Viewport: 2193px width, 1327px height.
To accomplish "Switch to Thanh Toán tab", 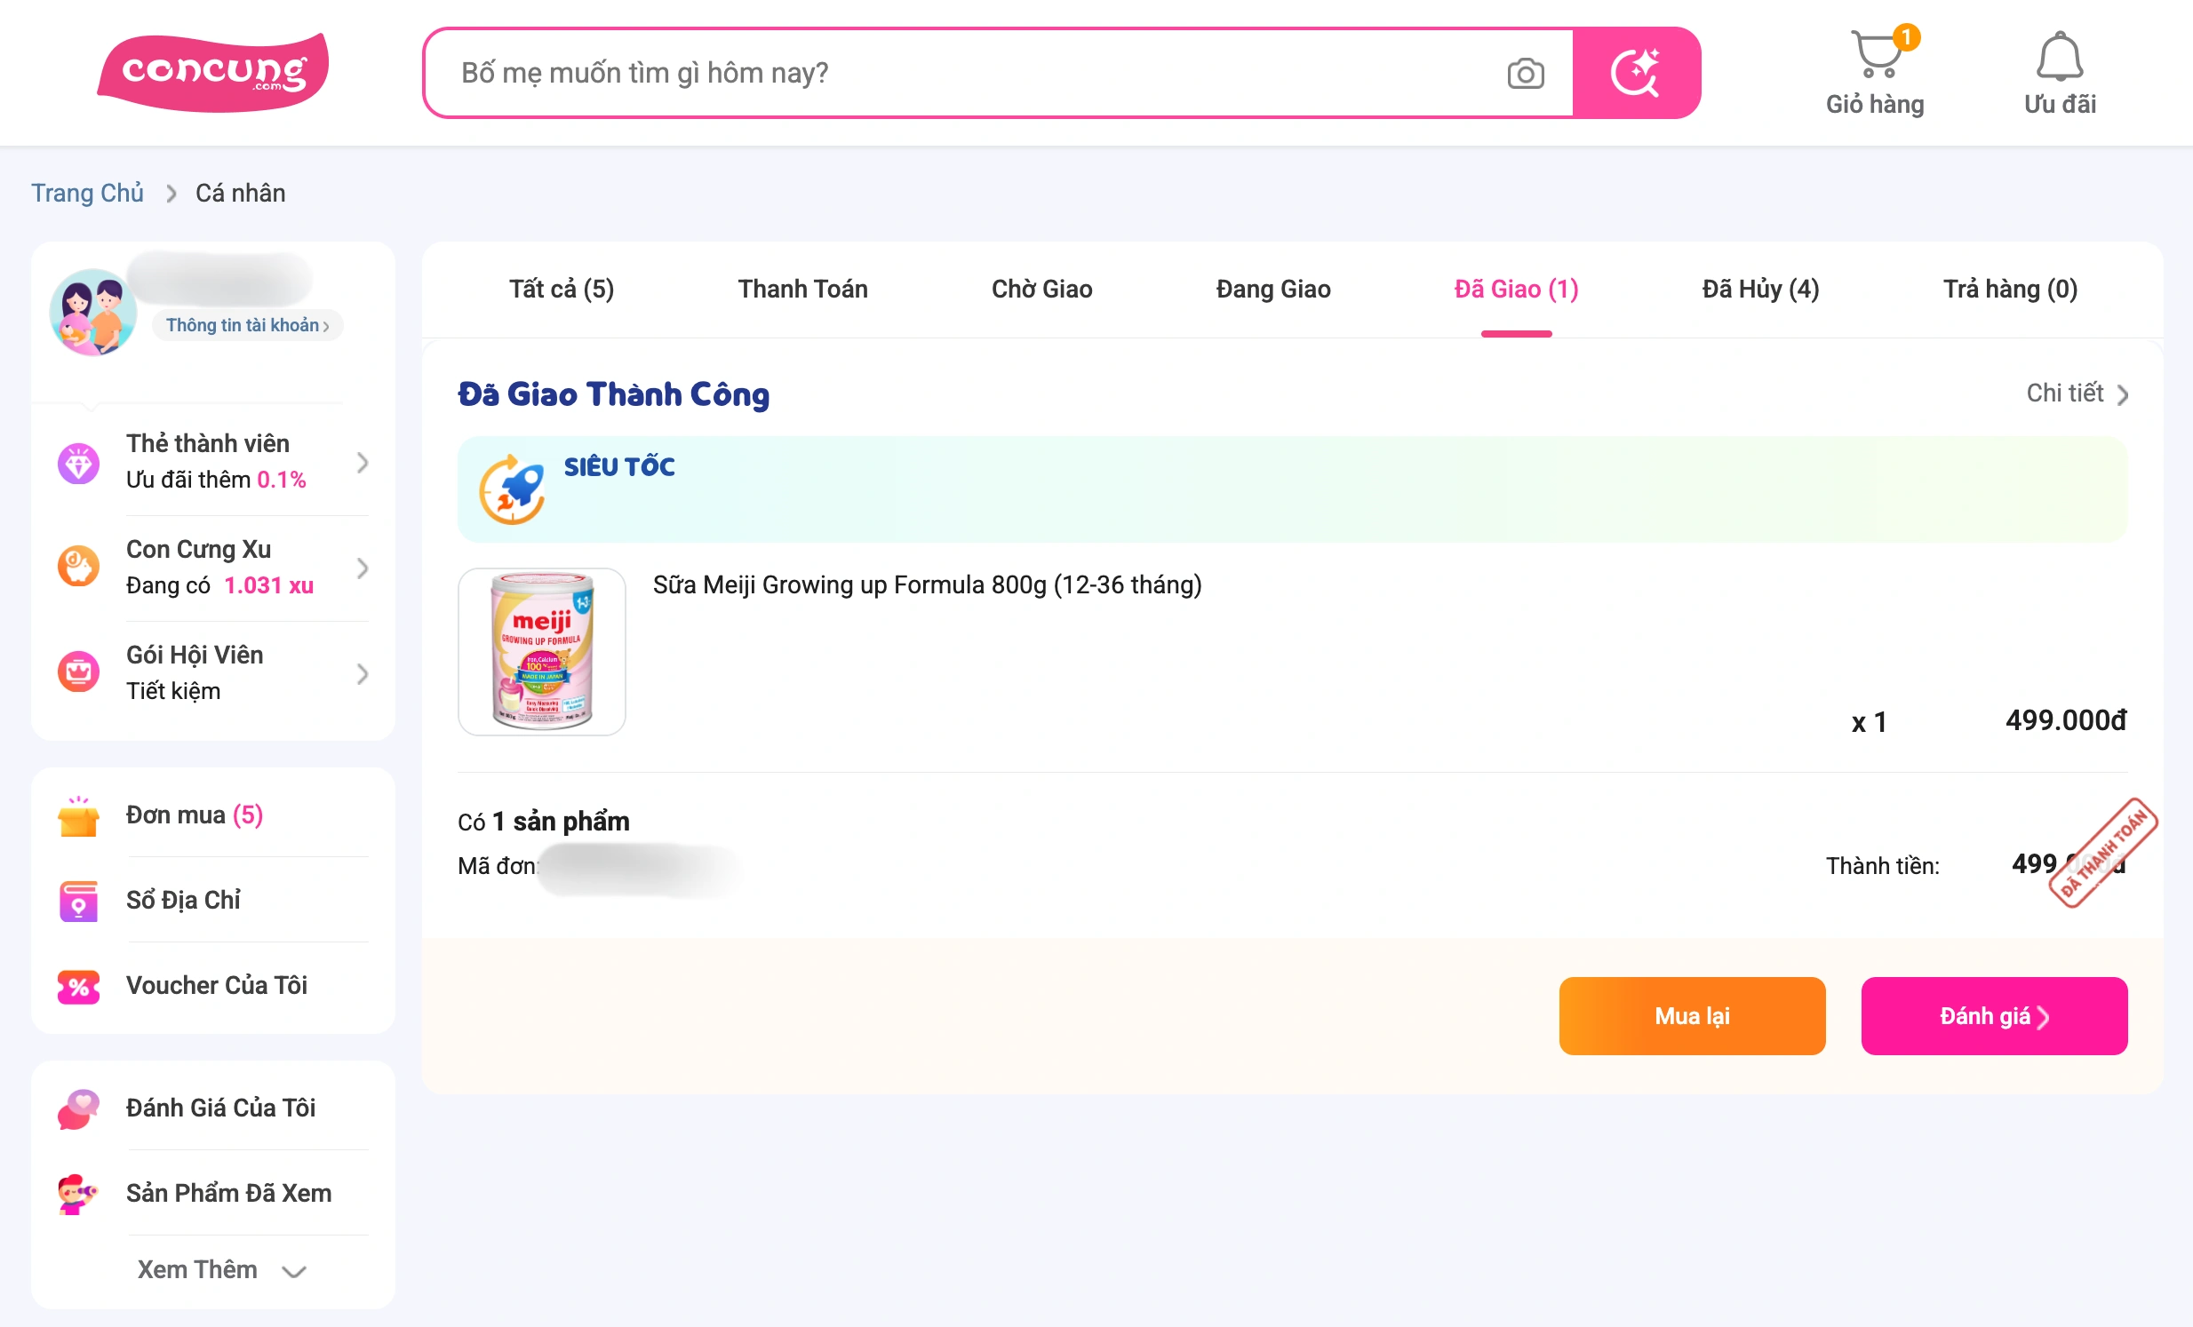I will tap(802, 289).
